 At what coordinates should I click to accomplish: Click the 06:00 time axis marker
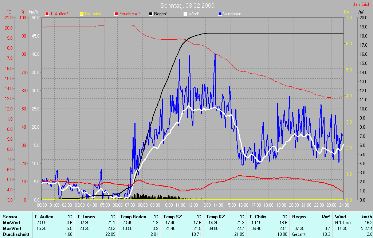coord(117,205)
